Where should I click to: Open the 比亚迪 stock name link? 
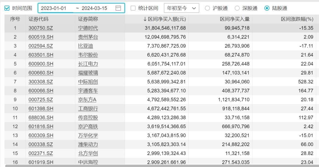coord(86,46)
